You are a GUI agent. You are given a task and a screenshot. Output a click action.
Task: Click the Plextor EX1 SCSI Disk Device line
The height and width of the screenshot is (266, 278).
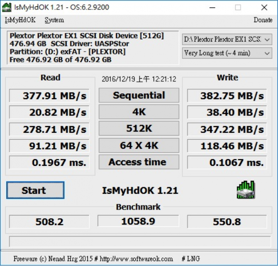87,36
